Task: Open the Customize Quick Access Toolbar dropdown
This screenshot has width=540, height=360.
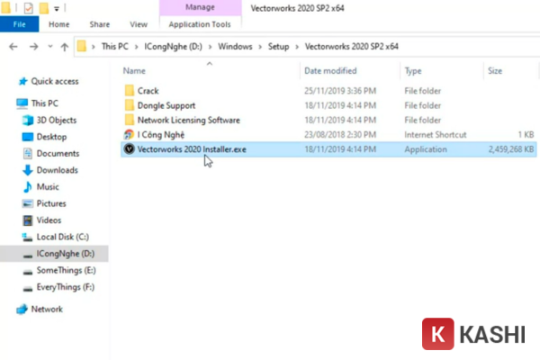Action: click(x=57, y=9)
